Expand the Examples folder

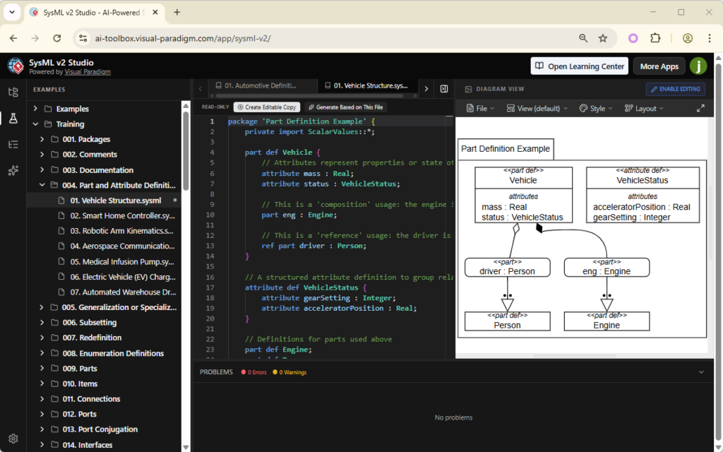[35, 108]
